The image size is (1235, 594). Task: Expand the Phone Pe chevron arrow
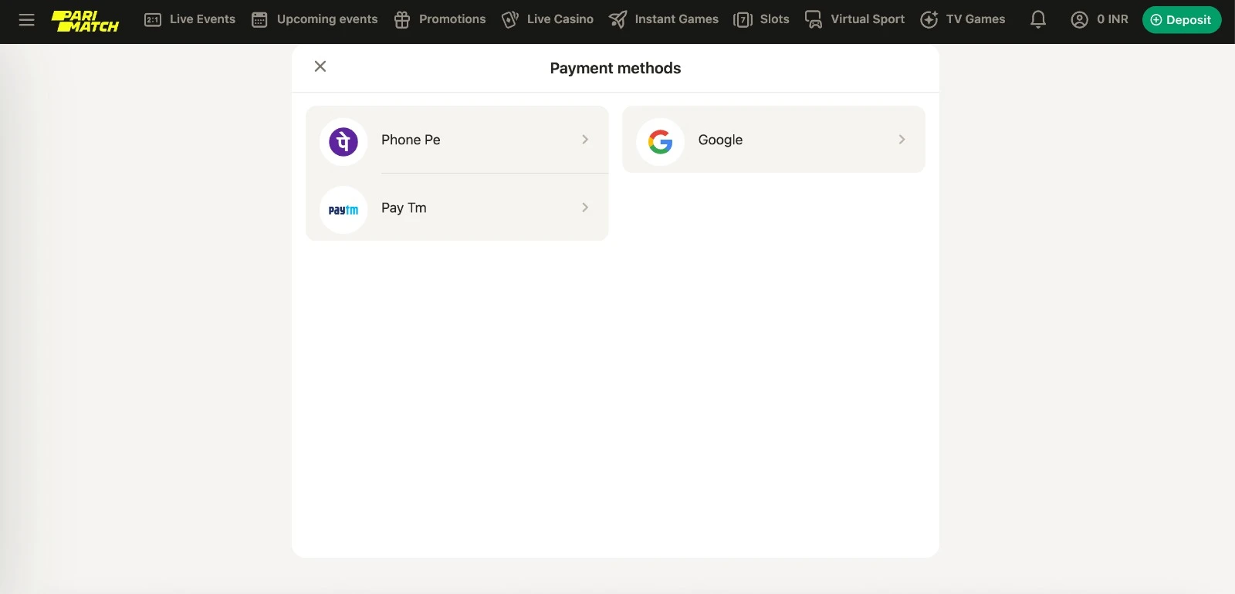[x=585, y=140]
